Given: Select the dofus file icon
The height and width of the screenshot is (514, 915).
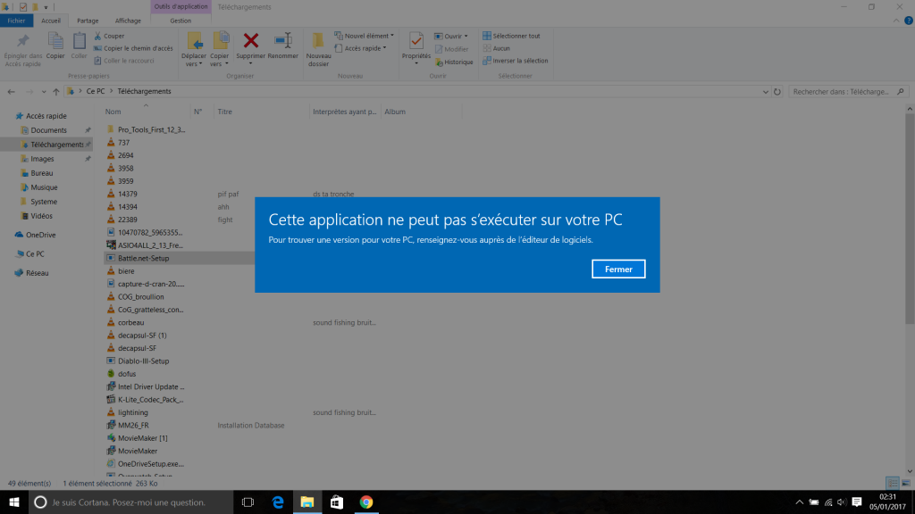Looking at the screenshot, I should [111, 374].
